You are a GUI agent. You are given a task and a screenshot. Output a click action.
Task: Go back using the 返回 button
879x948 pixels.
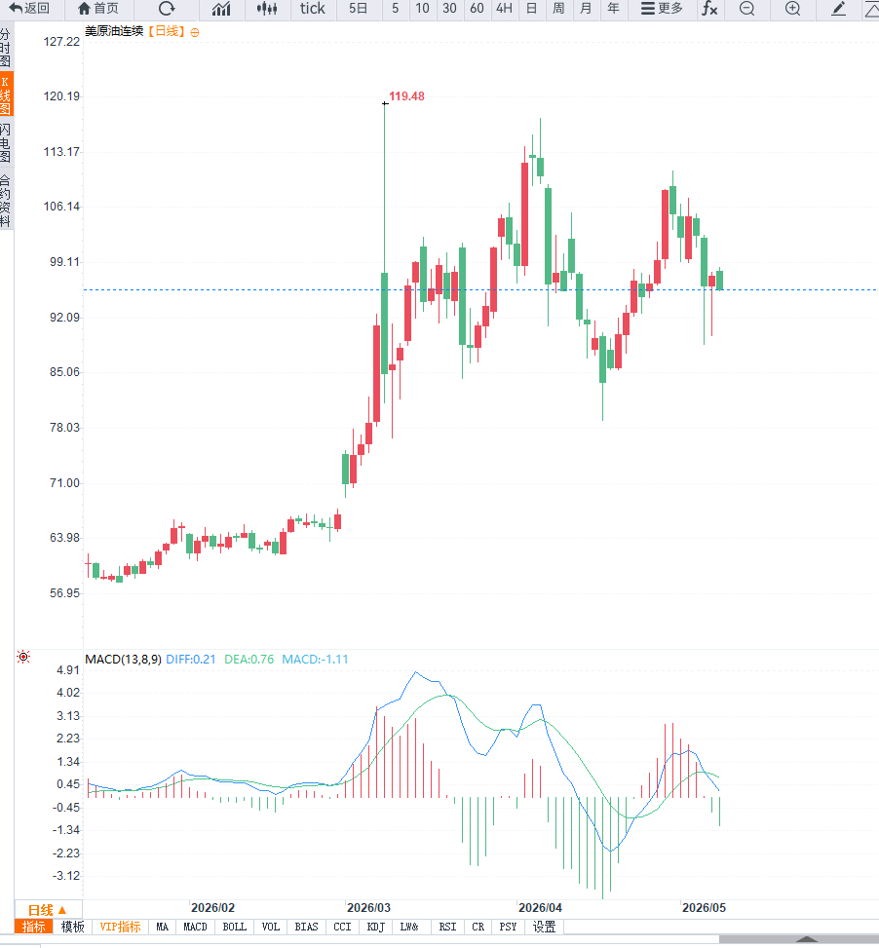(x=29, y=9)
